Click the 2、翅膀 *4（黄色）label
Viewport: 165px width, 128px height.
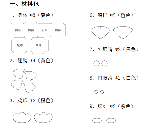coord(31,61)
